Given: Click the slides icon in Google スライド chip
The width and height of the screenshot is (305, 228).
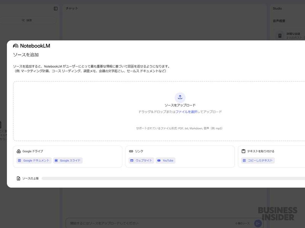Looking at the screenshot, I should tap(56, 160).
